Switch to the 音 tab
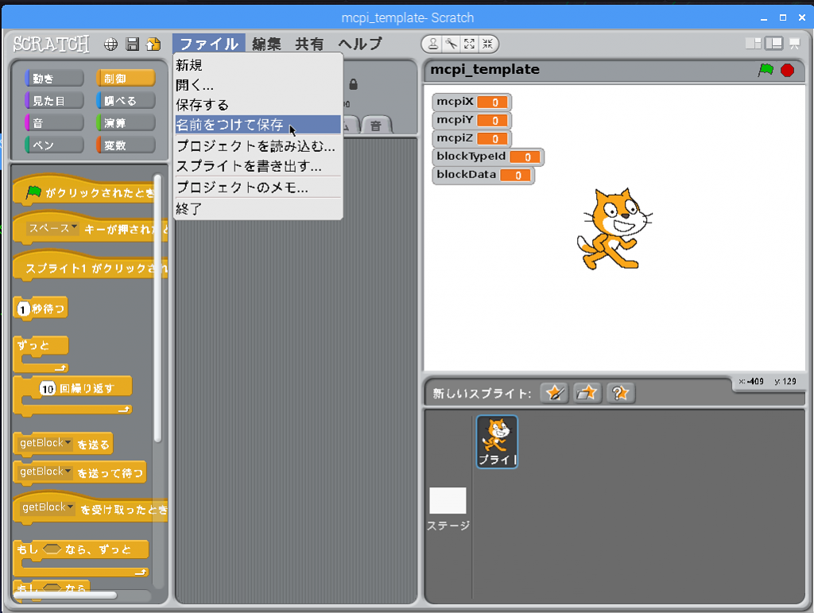The image size is (814, 613). coord(376,125)
